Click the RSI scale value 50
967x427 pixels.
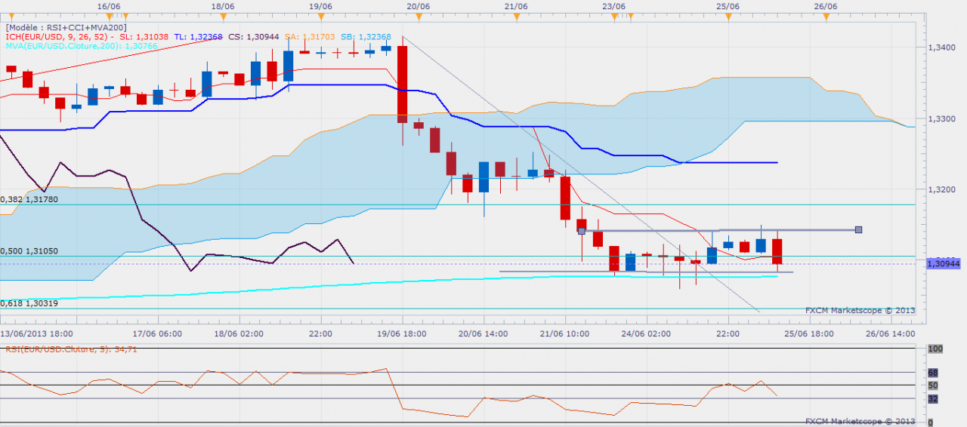(931, 386)
